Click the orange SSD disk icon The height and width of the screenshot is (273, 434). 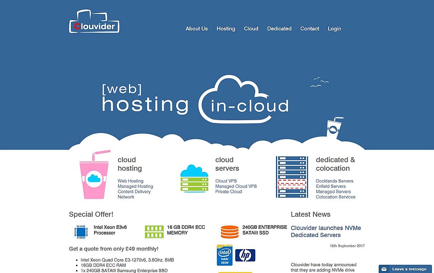click(x=230, y=232)
